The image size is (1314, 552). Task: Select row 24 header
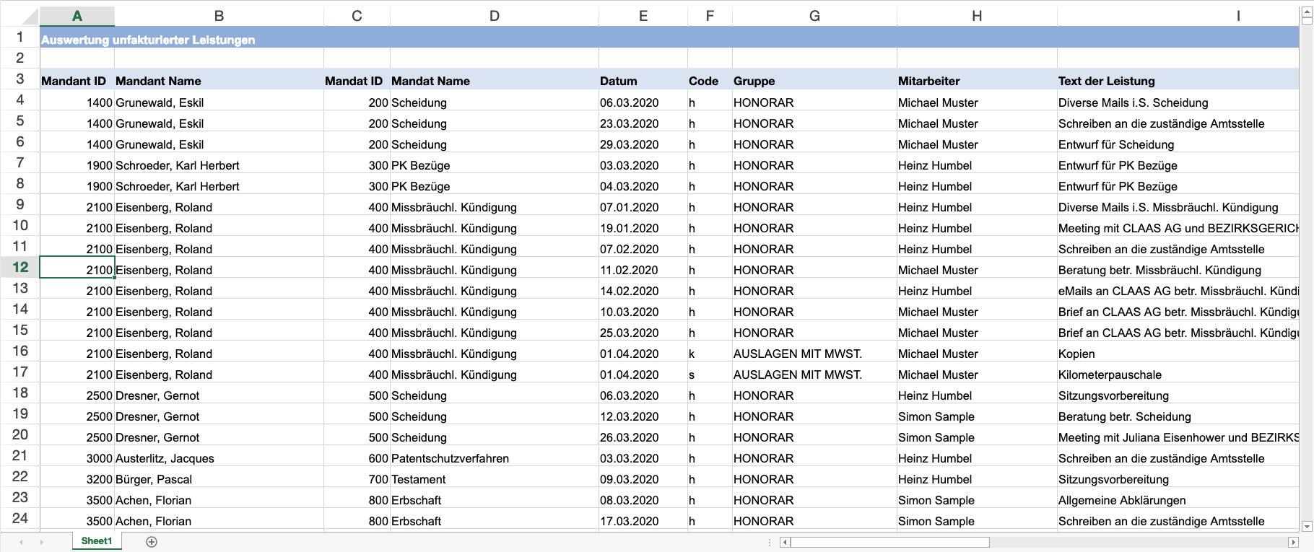pyautogui.click(x=20, y=518)
